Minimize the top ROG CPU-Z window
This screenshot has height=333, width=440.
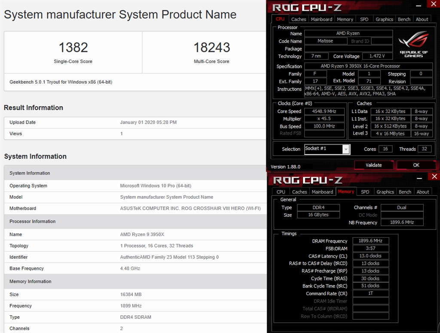419,6
